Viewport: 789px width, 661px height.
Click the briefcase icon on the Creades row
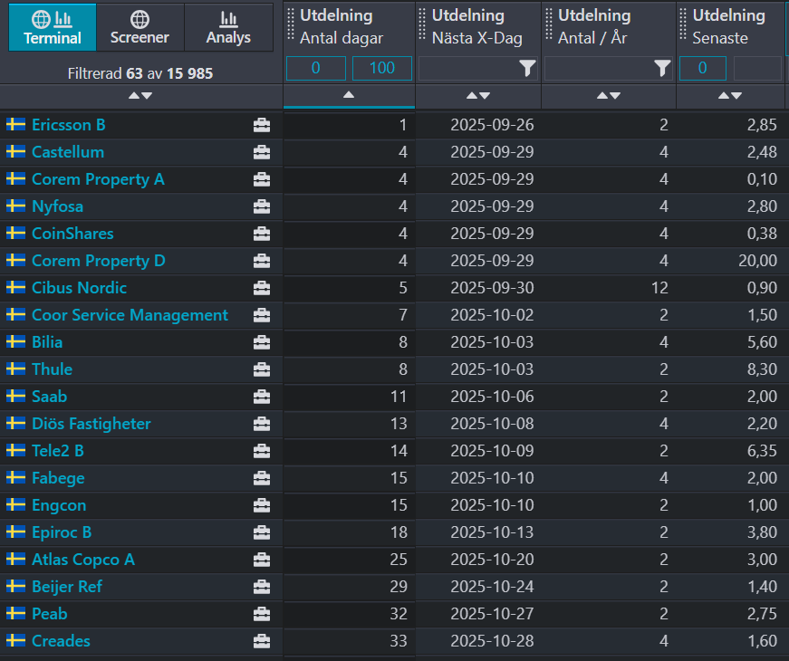click(x=262, y=641)
